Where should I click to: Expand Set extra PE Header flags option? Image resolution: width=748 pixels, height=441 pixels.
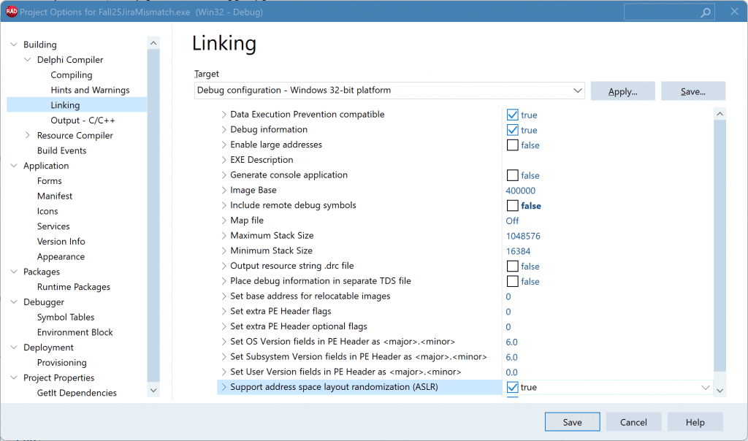pos(224,311)
